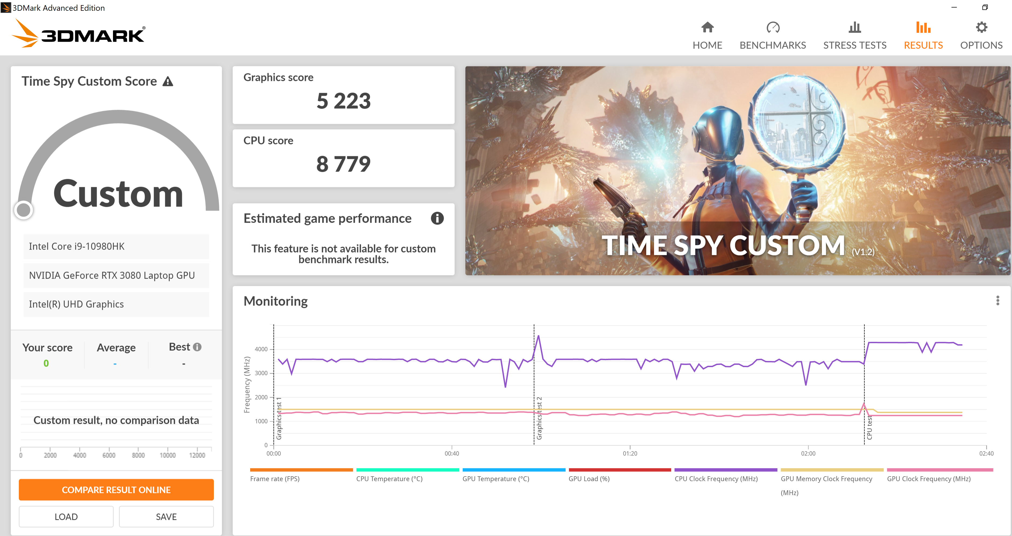This screenshot has width=1012, height=536.
Task: Click Graphics test 1 timeline marker
Action: pyautogui.click(x=278, y=418)
